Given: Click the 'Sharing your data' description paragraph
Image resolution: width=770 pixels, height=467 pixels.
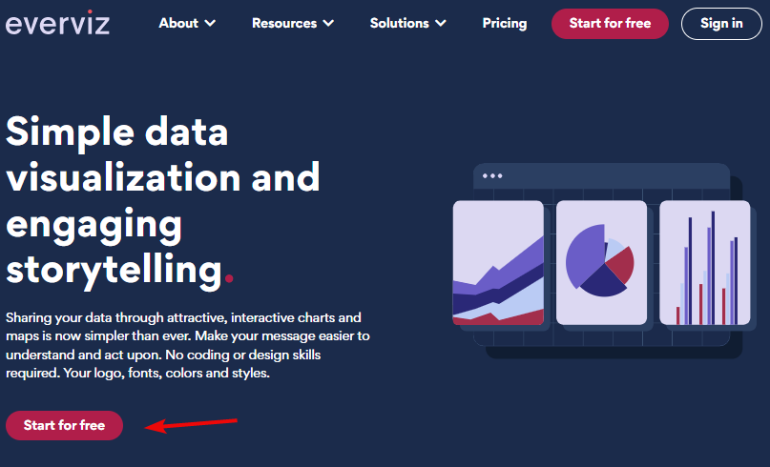Looking at the screenshot, I should coord(188,345).
